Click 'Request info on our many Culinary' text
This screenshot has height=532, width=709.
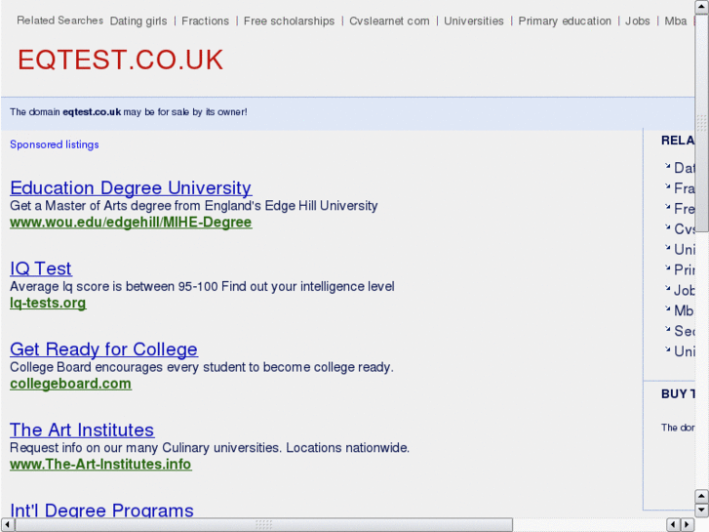tap(210, 448)
